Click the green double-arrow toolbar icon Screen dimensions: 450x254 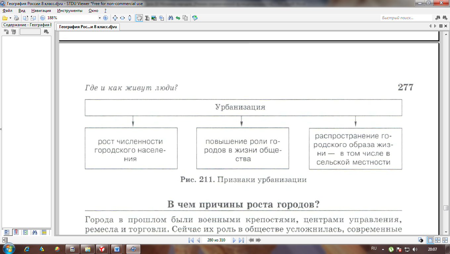[178, 18]
